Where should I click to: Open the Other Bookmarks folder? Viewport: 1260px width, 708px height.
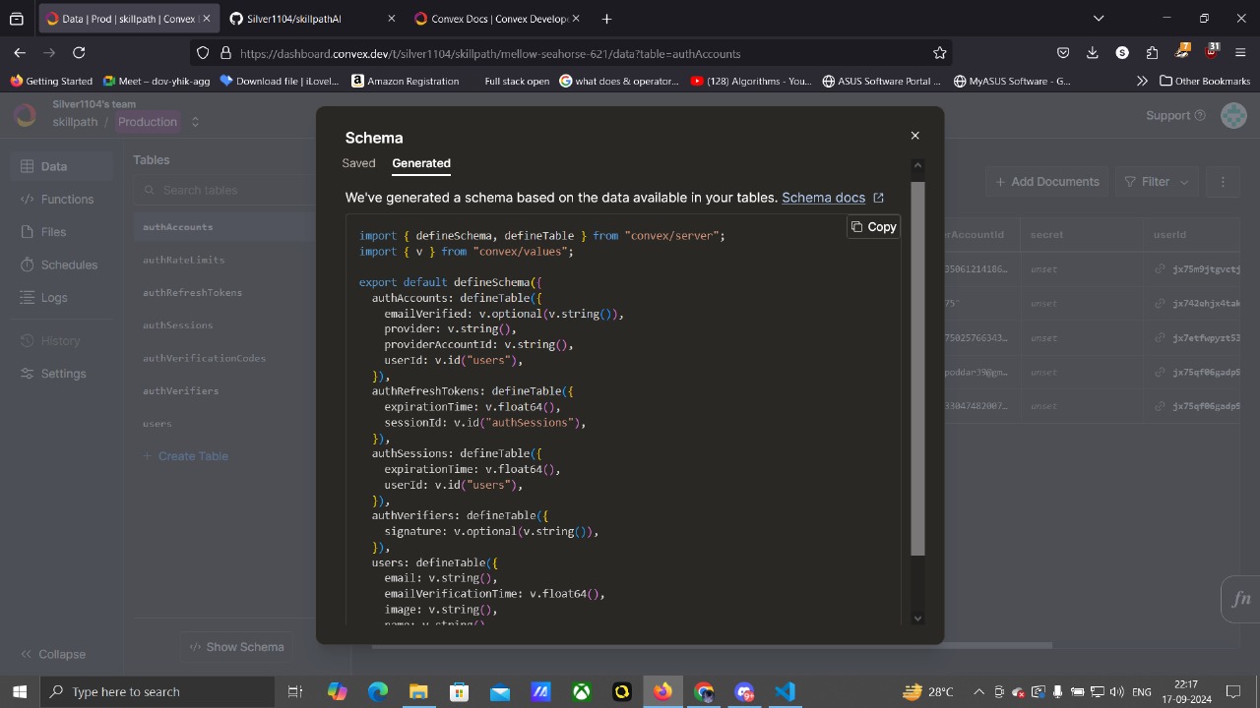[x=1205, y=81]
